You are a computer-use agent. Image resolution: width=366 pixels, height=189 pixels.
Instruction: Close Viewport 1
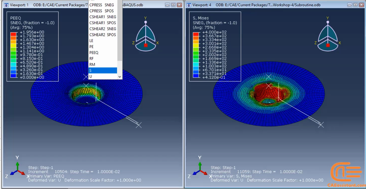pyautogui.click(x=179, y=5)
